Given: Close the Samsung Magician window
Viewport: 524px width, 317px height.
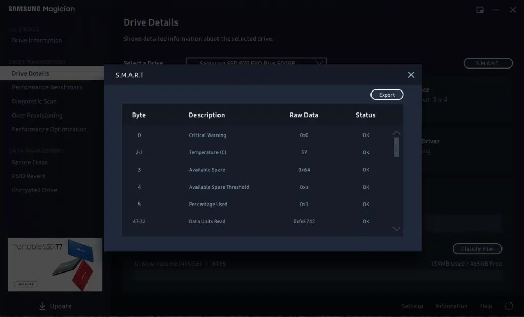Looking at the screenshot, I should coord(513,10).
